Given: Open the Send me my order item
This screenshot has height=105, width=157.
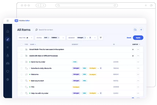Looking at the screenshot, I should coord(38,62).
